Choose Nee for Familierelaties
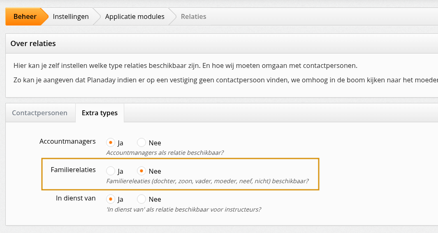The width and height of the screenshot is (438, 233). pyautogui.click(x=142, y=171)
